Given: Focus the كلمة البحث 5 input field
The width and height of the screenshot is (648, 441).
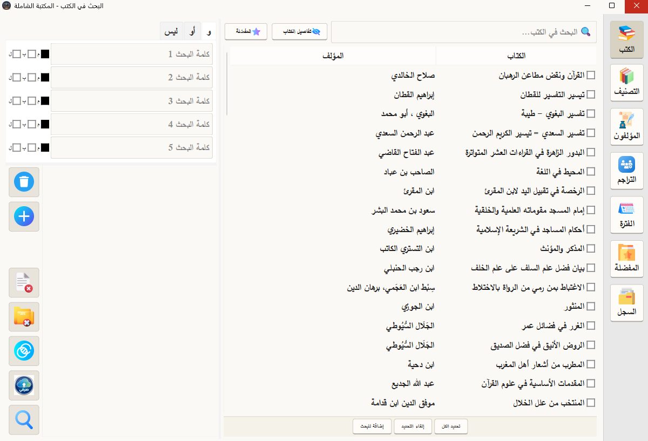Looking at the screenshot, I should pos(132,147).
